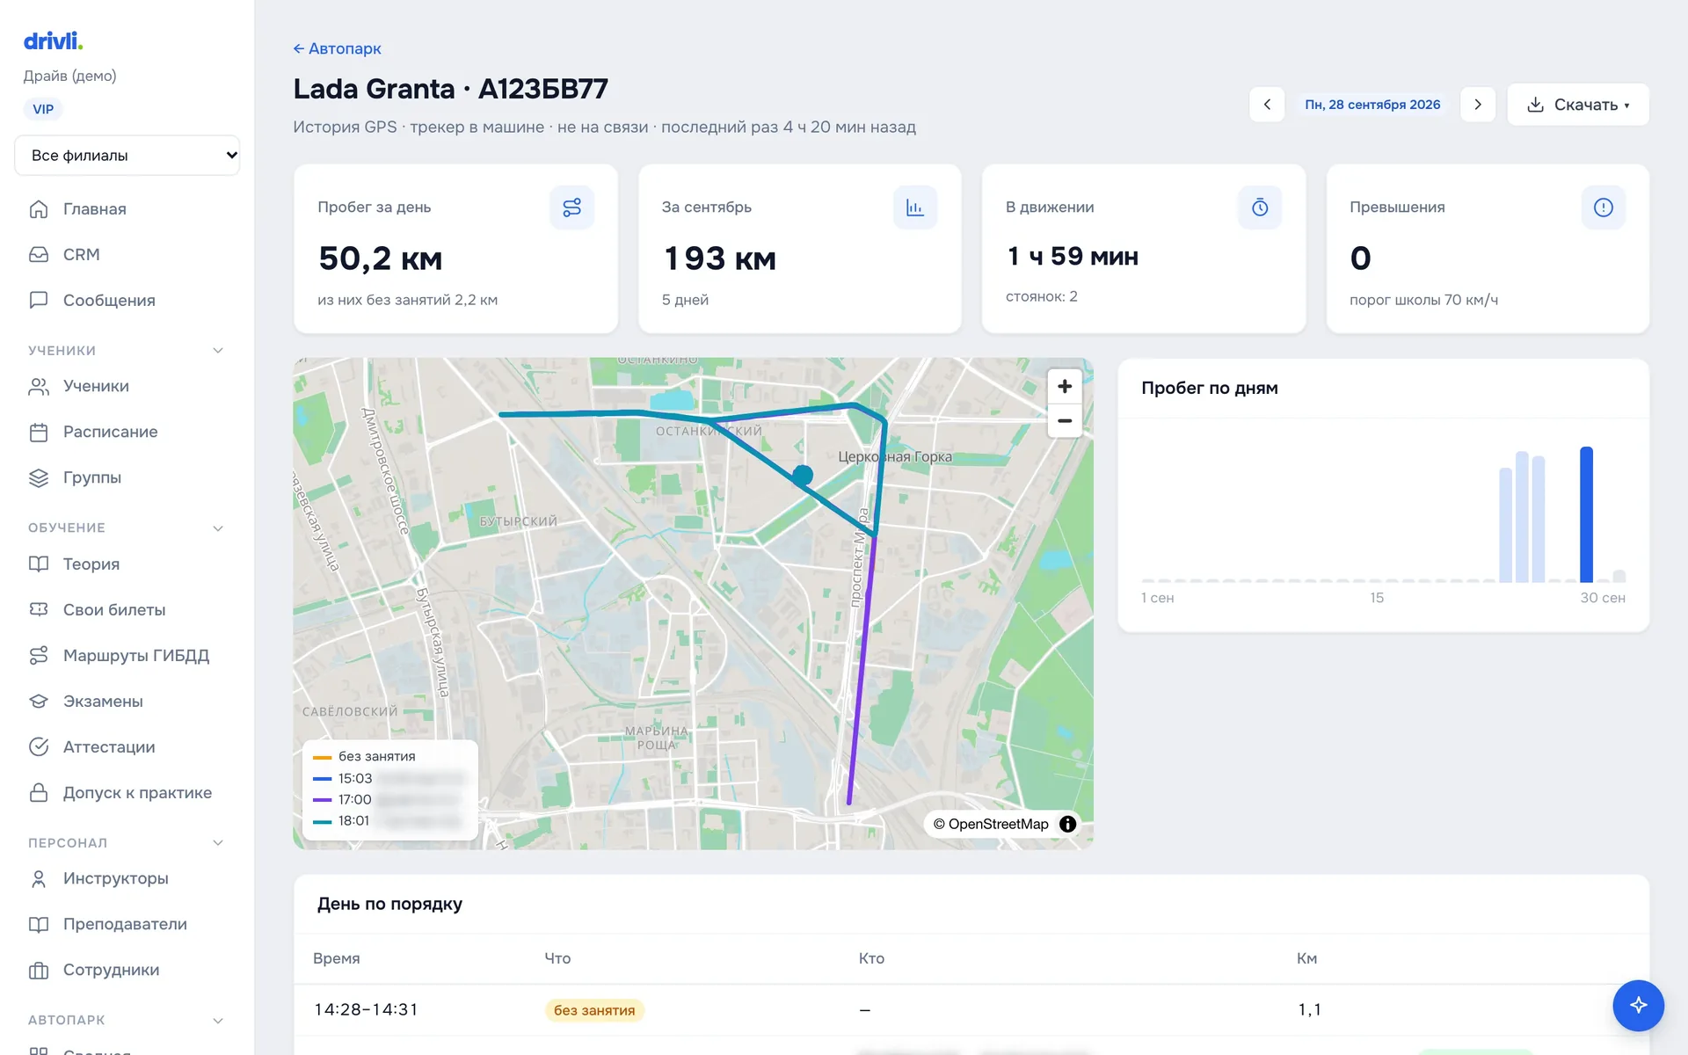Open Маршруты ГИБДД route icon
Viewport: 1688px width, 1055px height.
39,656
